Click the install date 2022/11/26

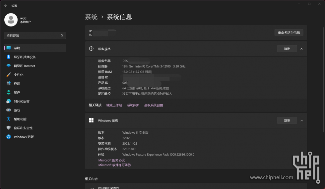coord(130,144)
